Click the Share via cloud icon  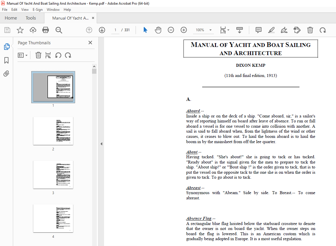click(33, 30)
